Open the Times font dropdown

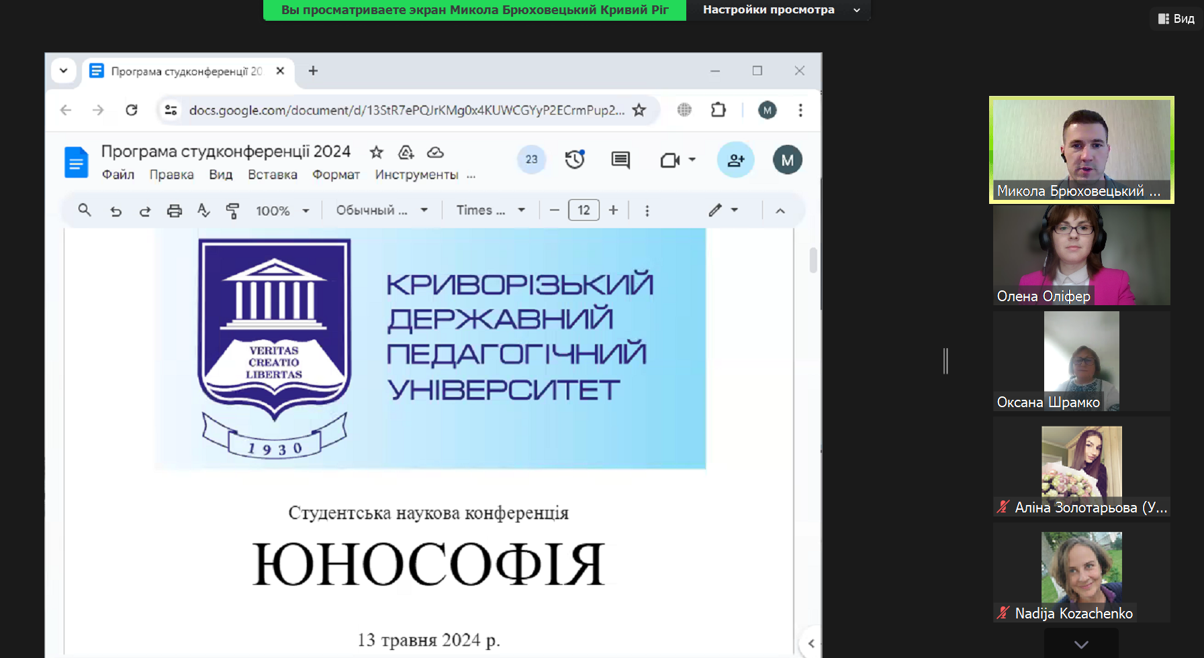490,211
